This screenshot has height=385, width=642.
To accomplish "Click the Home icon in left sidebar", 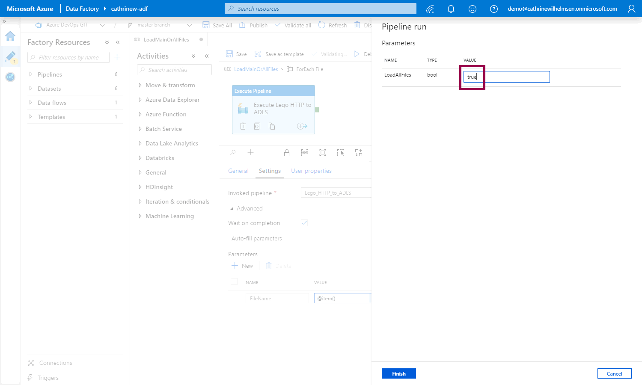I will [10, 36].
